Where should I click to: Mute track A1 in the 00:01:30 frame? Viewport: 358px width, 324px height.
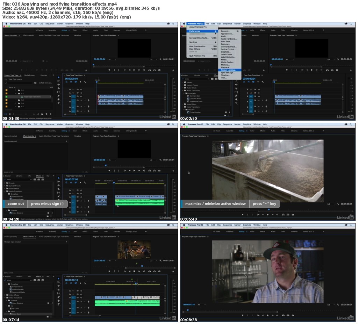pos(81,100)
